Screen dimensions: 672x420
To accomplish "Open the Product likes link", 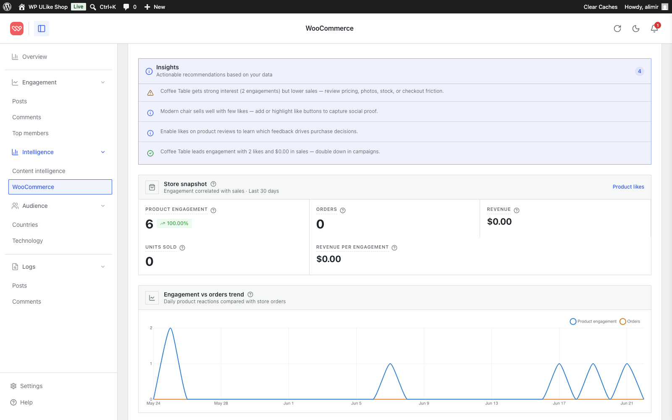I will tap(628, 187).
